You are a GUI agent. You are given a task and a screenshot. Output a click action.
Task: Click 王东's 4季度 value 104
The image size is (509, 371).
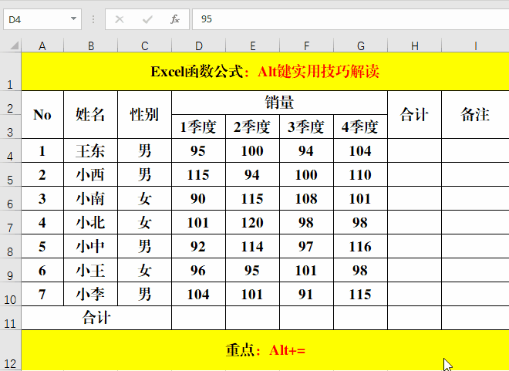360,150
